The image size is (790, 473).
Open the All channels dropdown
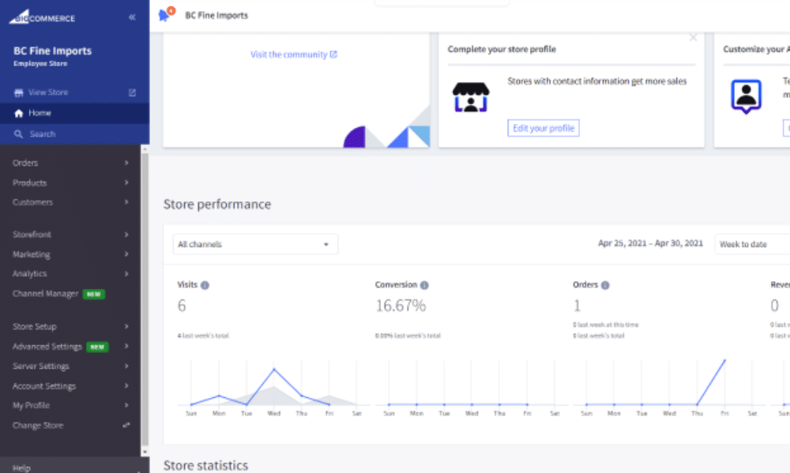click(254, 245)
